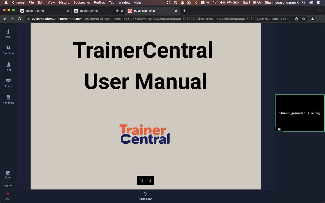325x203 pixels.
Task: Open Chrome three-dot menu
Action: pyautogui.click(x=320, y=19)
